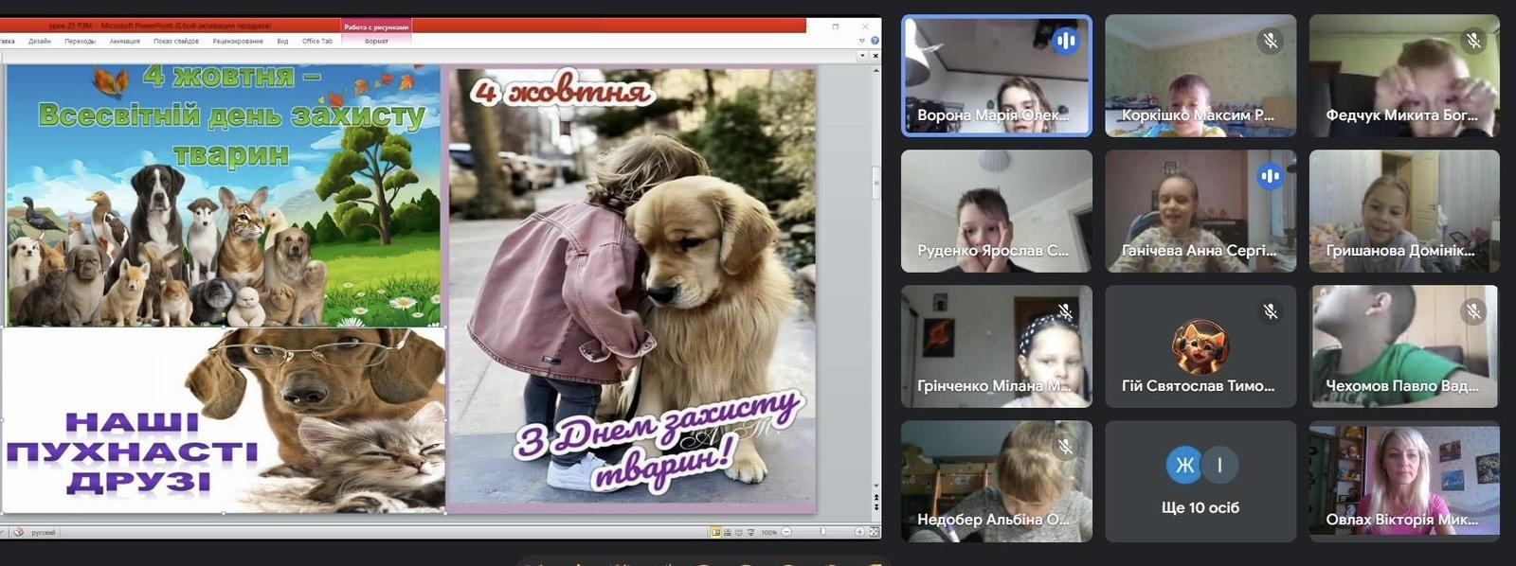Click the 'Руденко Ярослав С...' name label
1516x566 pixels.
(993, 251)
